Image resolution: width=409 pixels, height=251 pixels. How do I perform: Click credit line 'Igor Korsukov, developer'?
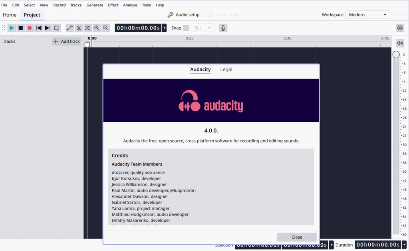tap(137, 178)
